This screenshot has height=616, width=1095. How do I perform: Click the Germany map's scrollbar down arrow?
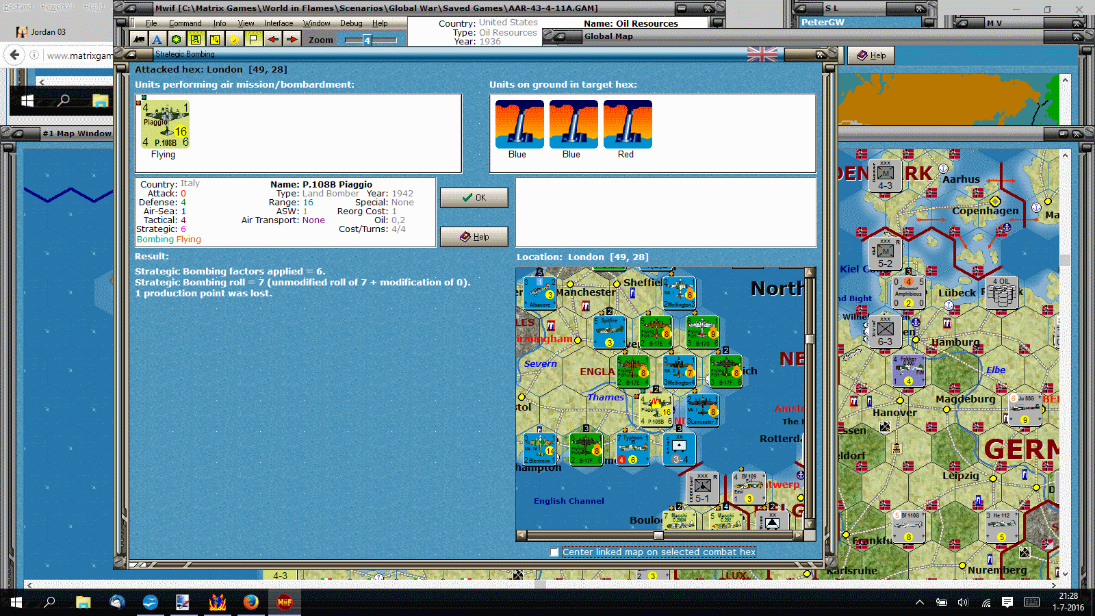coord(1065,574)
